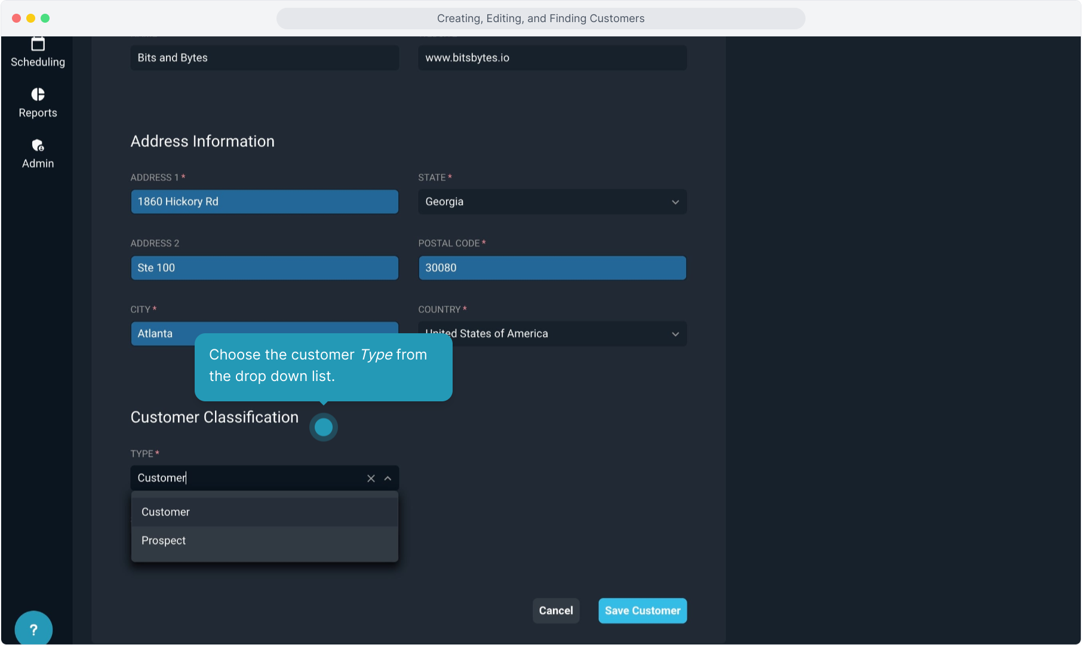Focus the Address 2 field with Ste 100

pyautogui.click(x=264, y=268)
